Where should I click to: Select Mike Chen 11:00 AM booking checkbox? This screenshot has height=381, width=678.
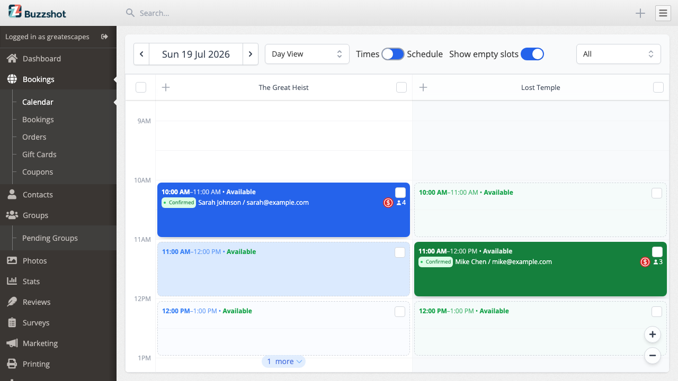tap(657, 252)
